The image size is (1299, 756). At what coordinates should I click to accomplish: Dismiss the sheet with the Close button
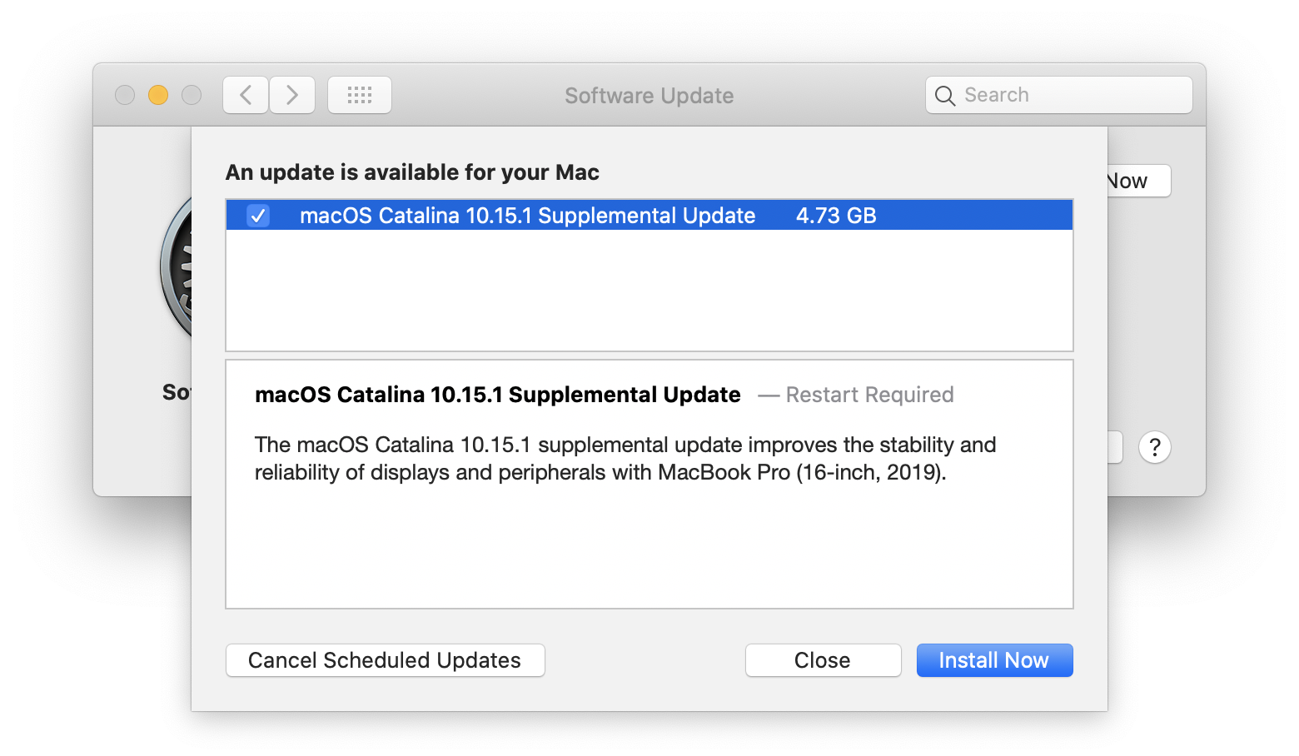tap(823, 660)
